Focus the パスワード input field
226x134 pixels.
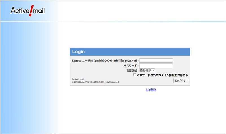[156, 66]
